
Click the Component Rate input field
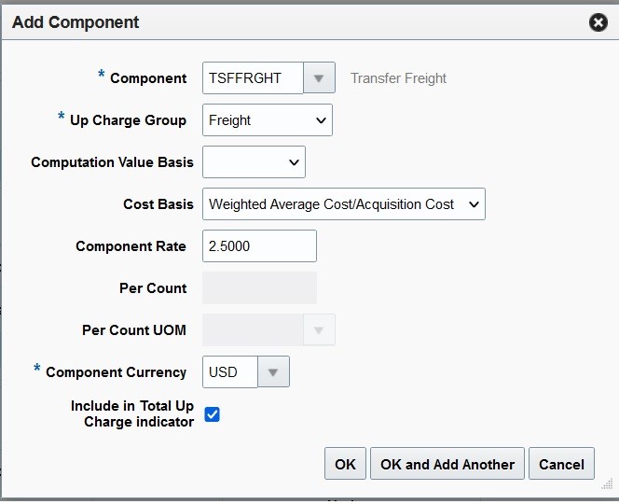click(259, 246)
